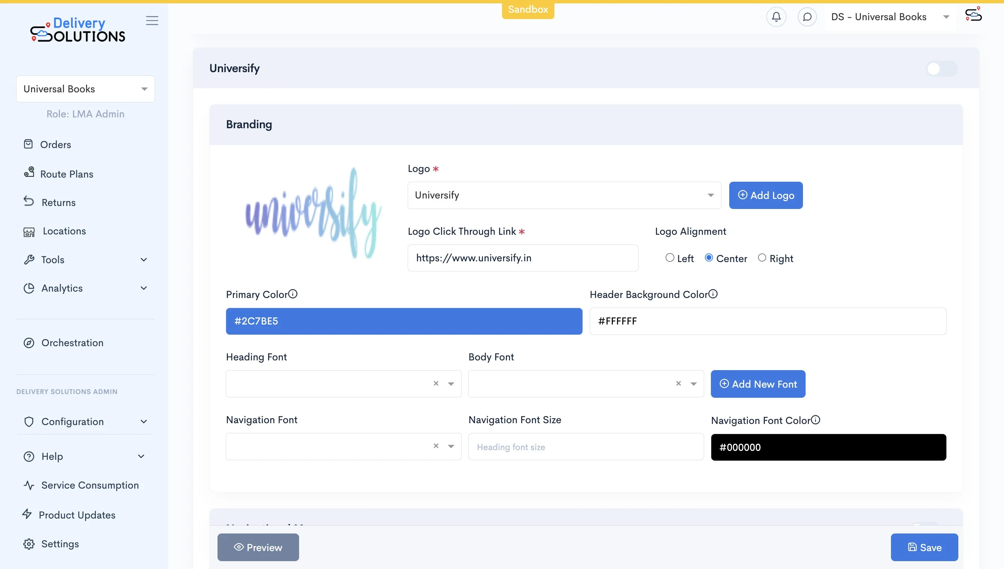Screen dimensions: 1004x569
Task: Click Logo Click Through Link field
Action: pyautogui.click(x=523, y=258)
